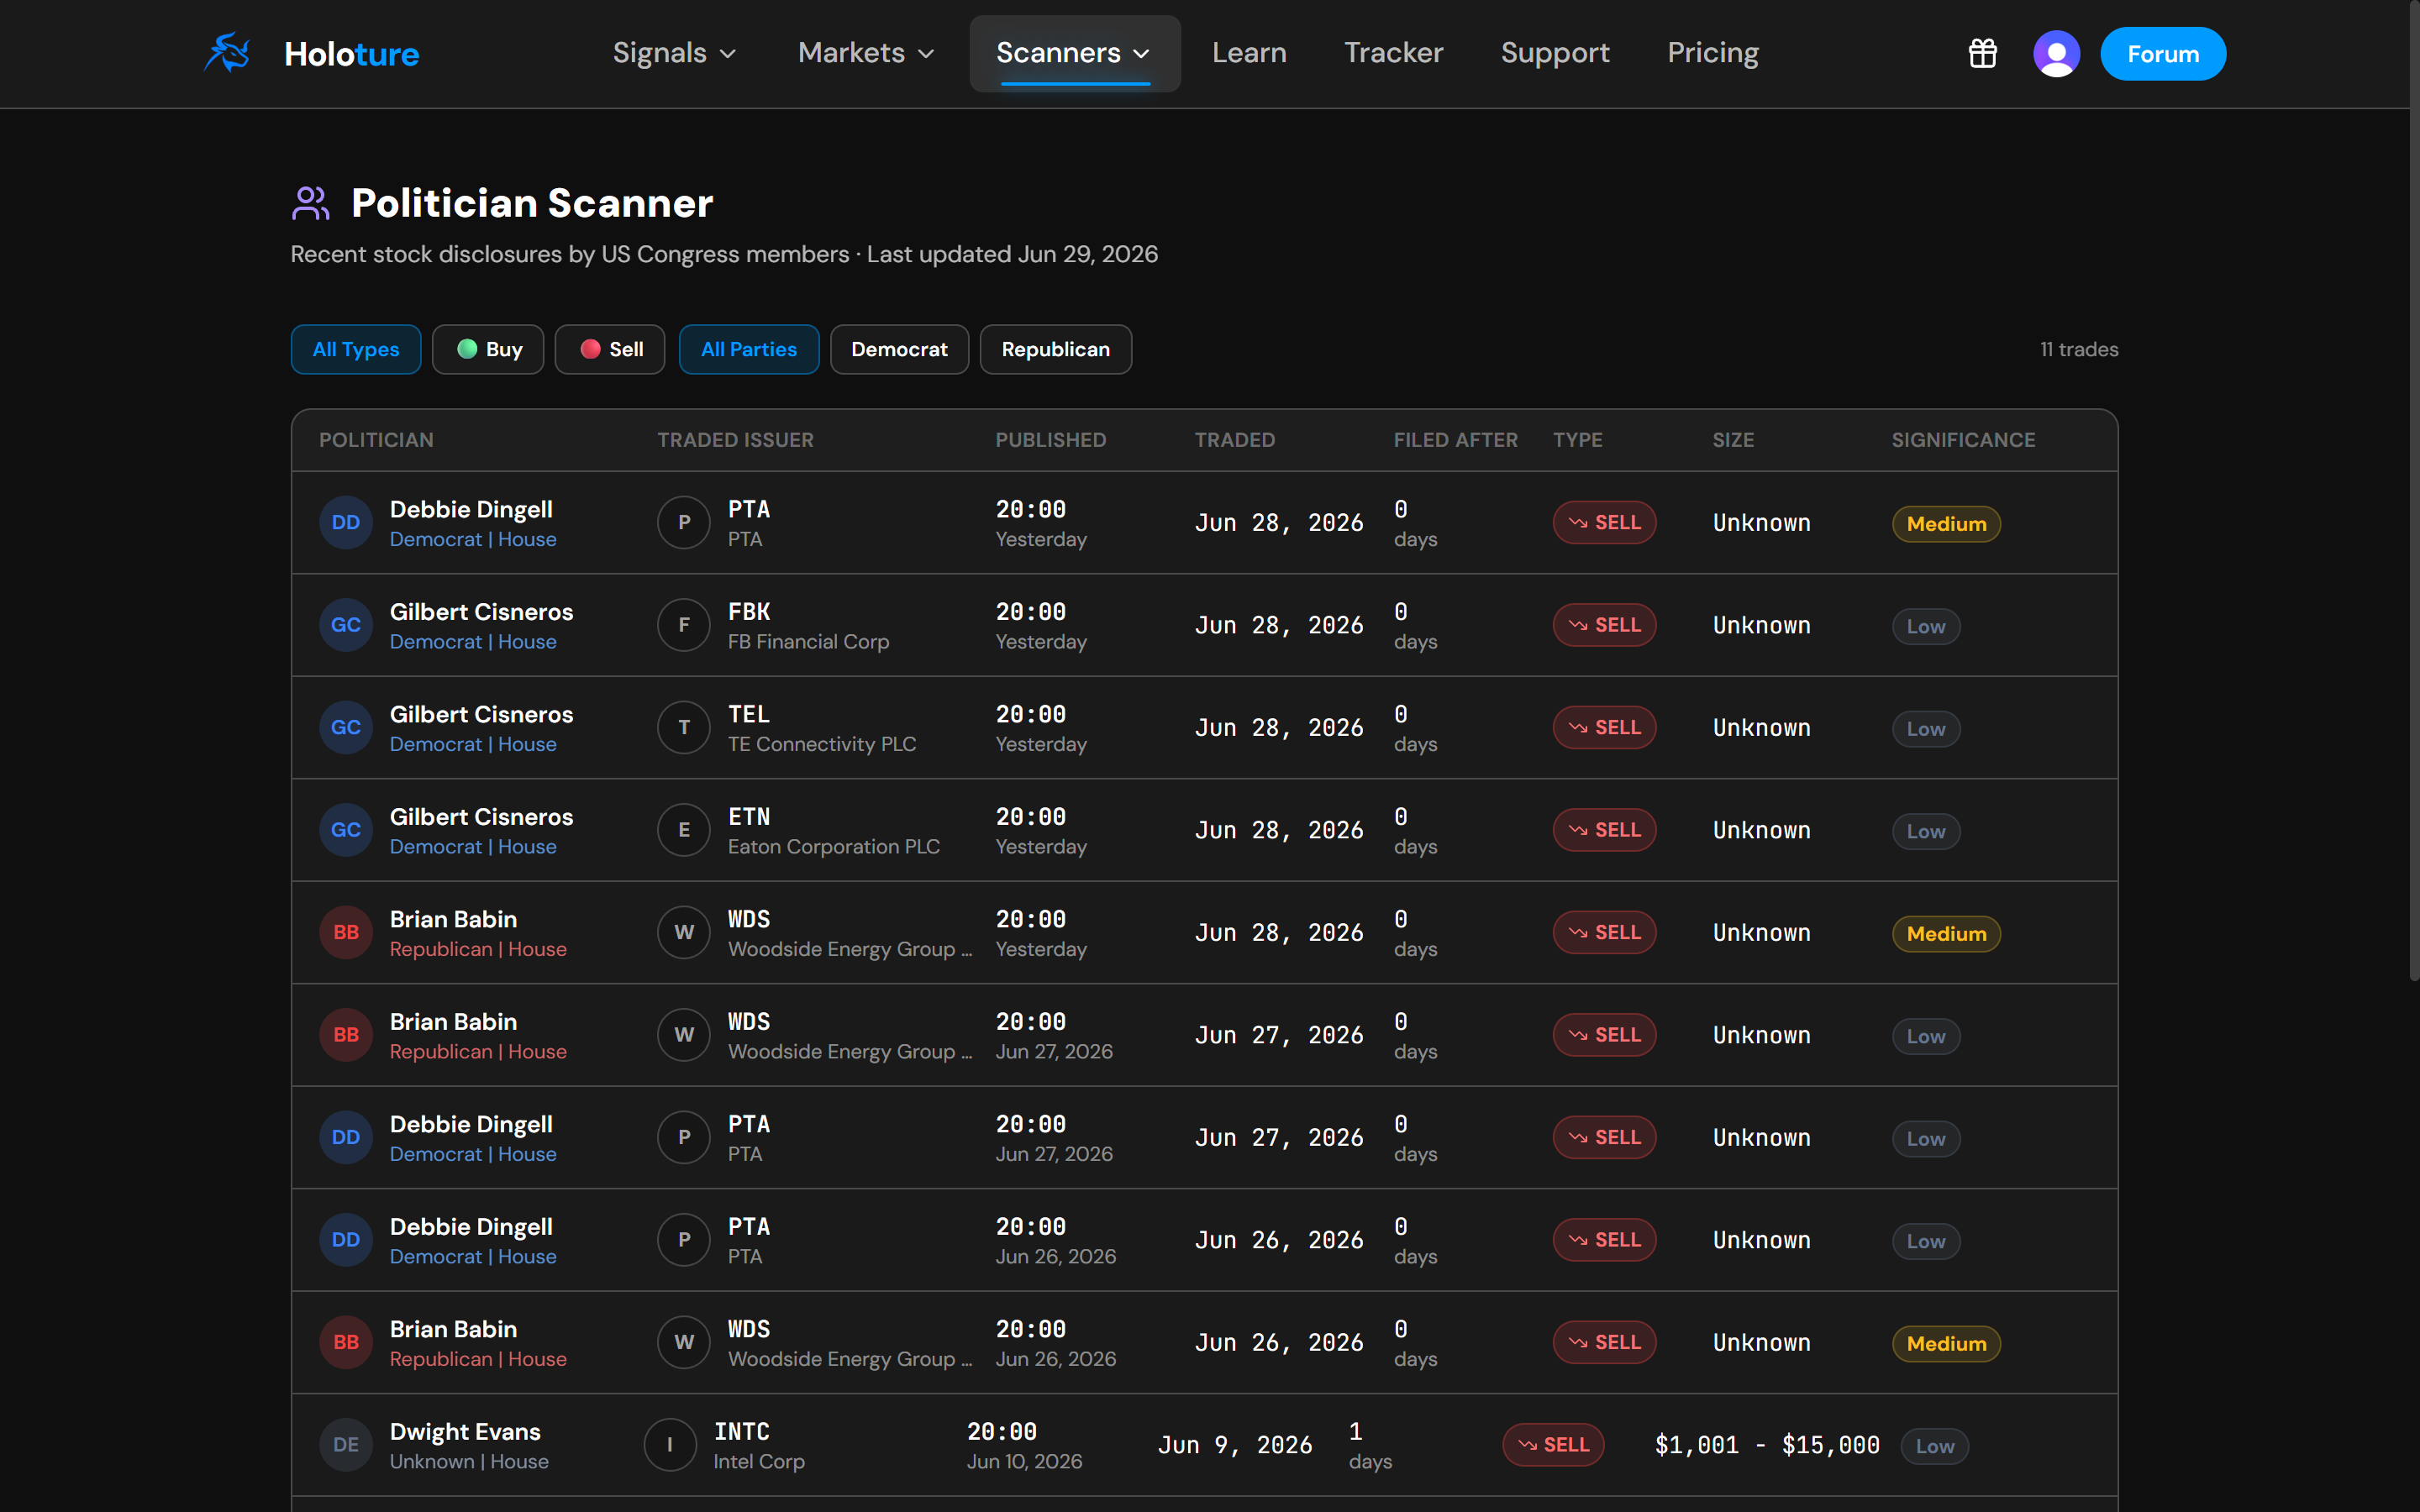Viewport: 2420px width, 1512px height.
Task: Click the Forum button
Action: [2163, 54]
